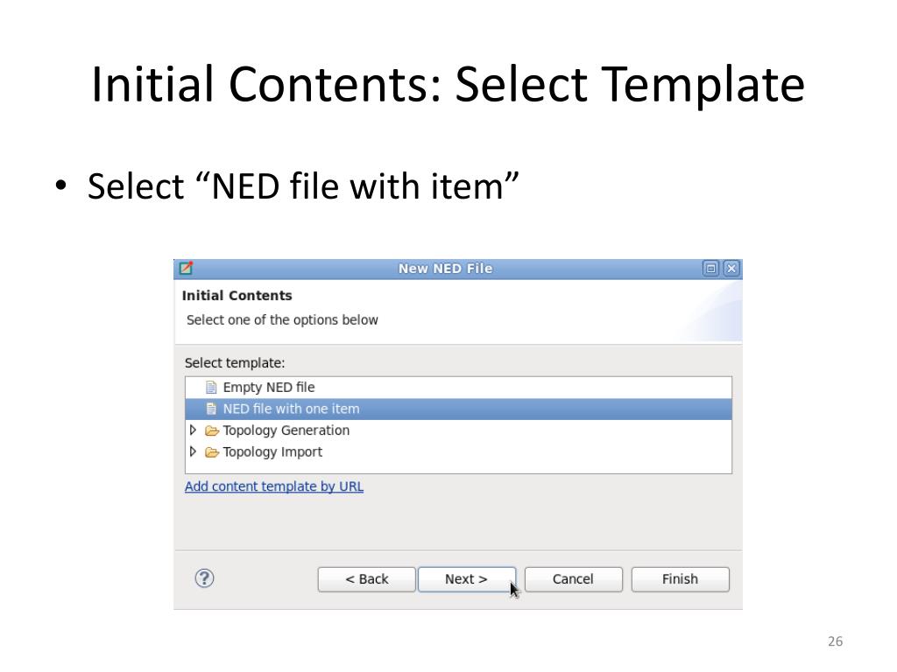Image resolution: width=897 pixels, height=672 pixels.
Task: Select NED file with one item template
Action: 458,409
